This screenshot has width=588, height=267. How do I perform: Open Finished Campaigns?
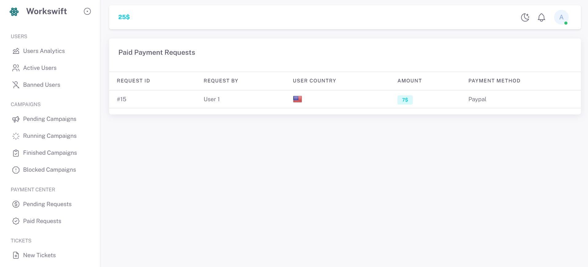50,153
